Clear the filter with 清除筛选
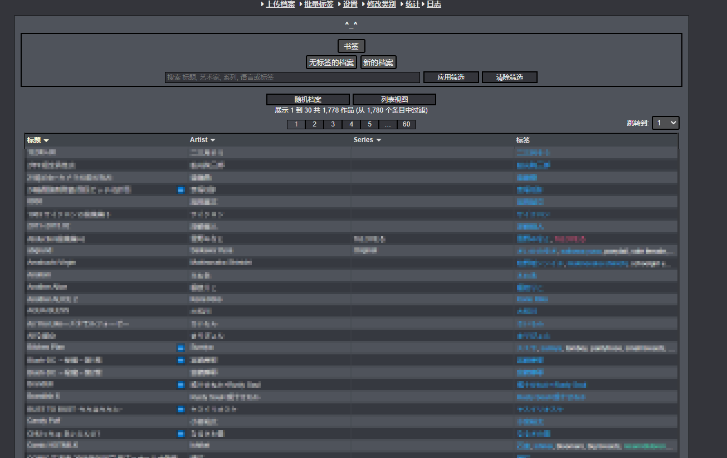The width and height of the screenshot is (727, 458). [510, 77]
